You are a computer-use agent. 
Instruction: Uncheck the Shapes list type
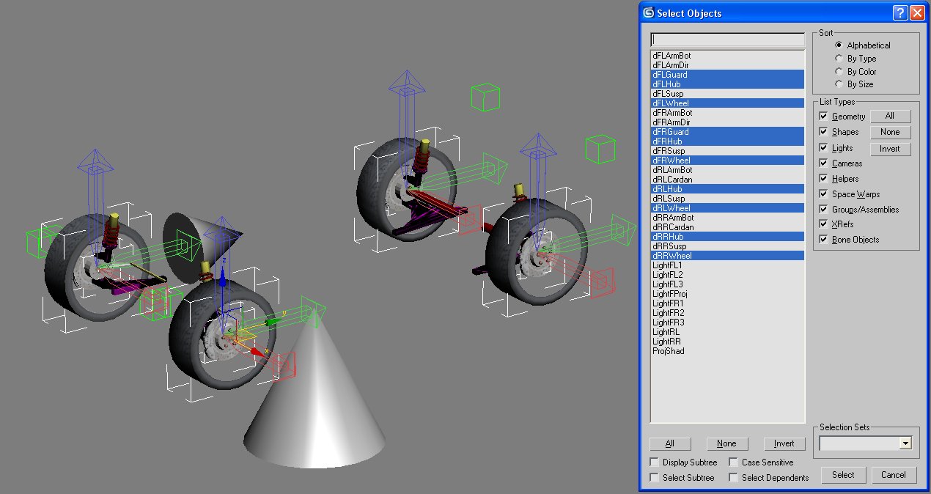coord(823,132)
